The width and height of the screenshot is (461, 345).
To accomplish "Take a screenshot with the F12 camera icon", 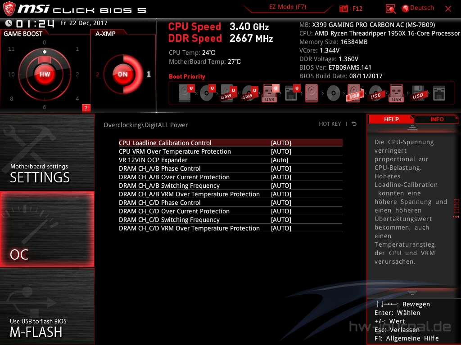I will [343, 9].
